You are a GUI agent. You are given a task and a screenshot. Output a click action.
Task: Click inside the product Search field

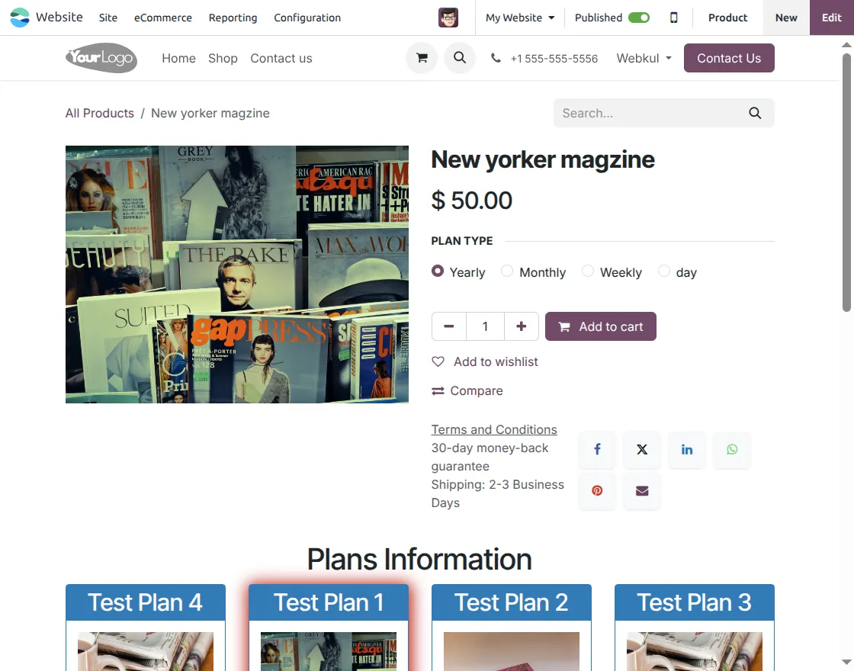648,113
